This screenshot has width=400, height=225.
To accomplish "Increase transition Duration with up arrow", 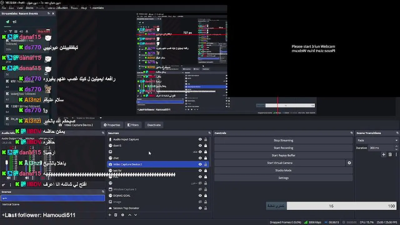I will coord(397,147).
